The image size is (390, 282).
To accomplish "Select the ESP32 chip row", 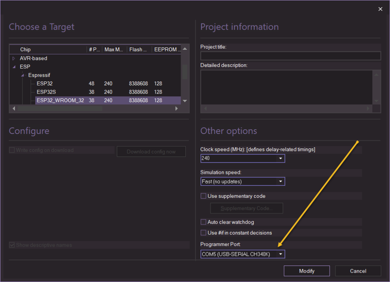I will click(45, 83).
